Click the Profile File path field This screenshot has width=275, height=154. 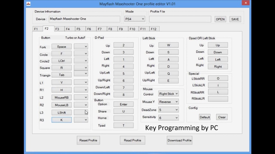[x=180, y=19]
